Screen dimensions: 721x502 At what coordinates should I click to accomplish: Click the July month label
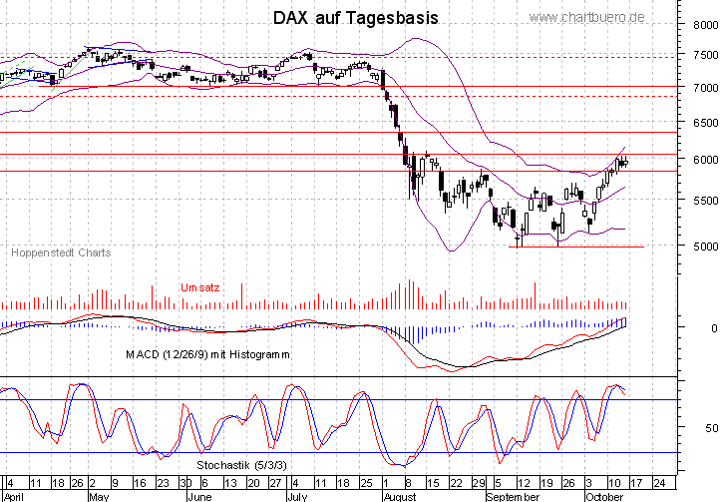point(297,497)
